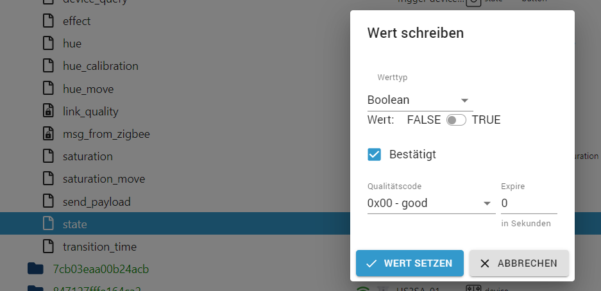Click the WERT SETZEN button
The height and width of the screenshot is (291, 601).
(x=410, y=263)
